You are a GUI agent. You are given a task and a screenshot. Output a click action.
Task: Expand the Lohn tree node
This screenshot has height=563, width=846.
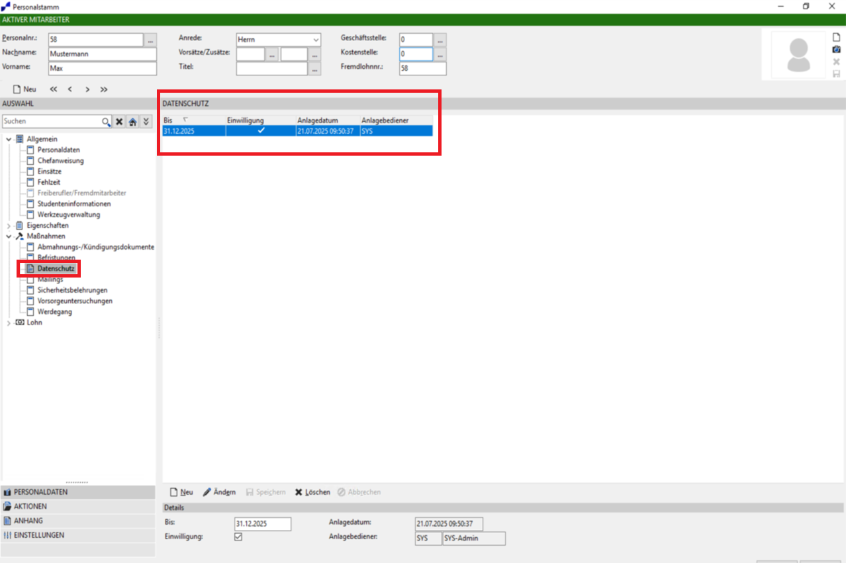[9, 323]
